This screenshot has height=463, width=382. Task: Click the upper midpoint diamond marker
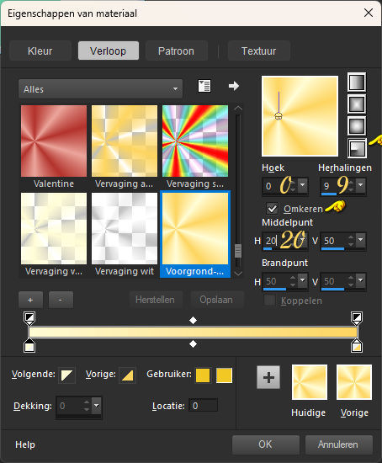[193, 320]
